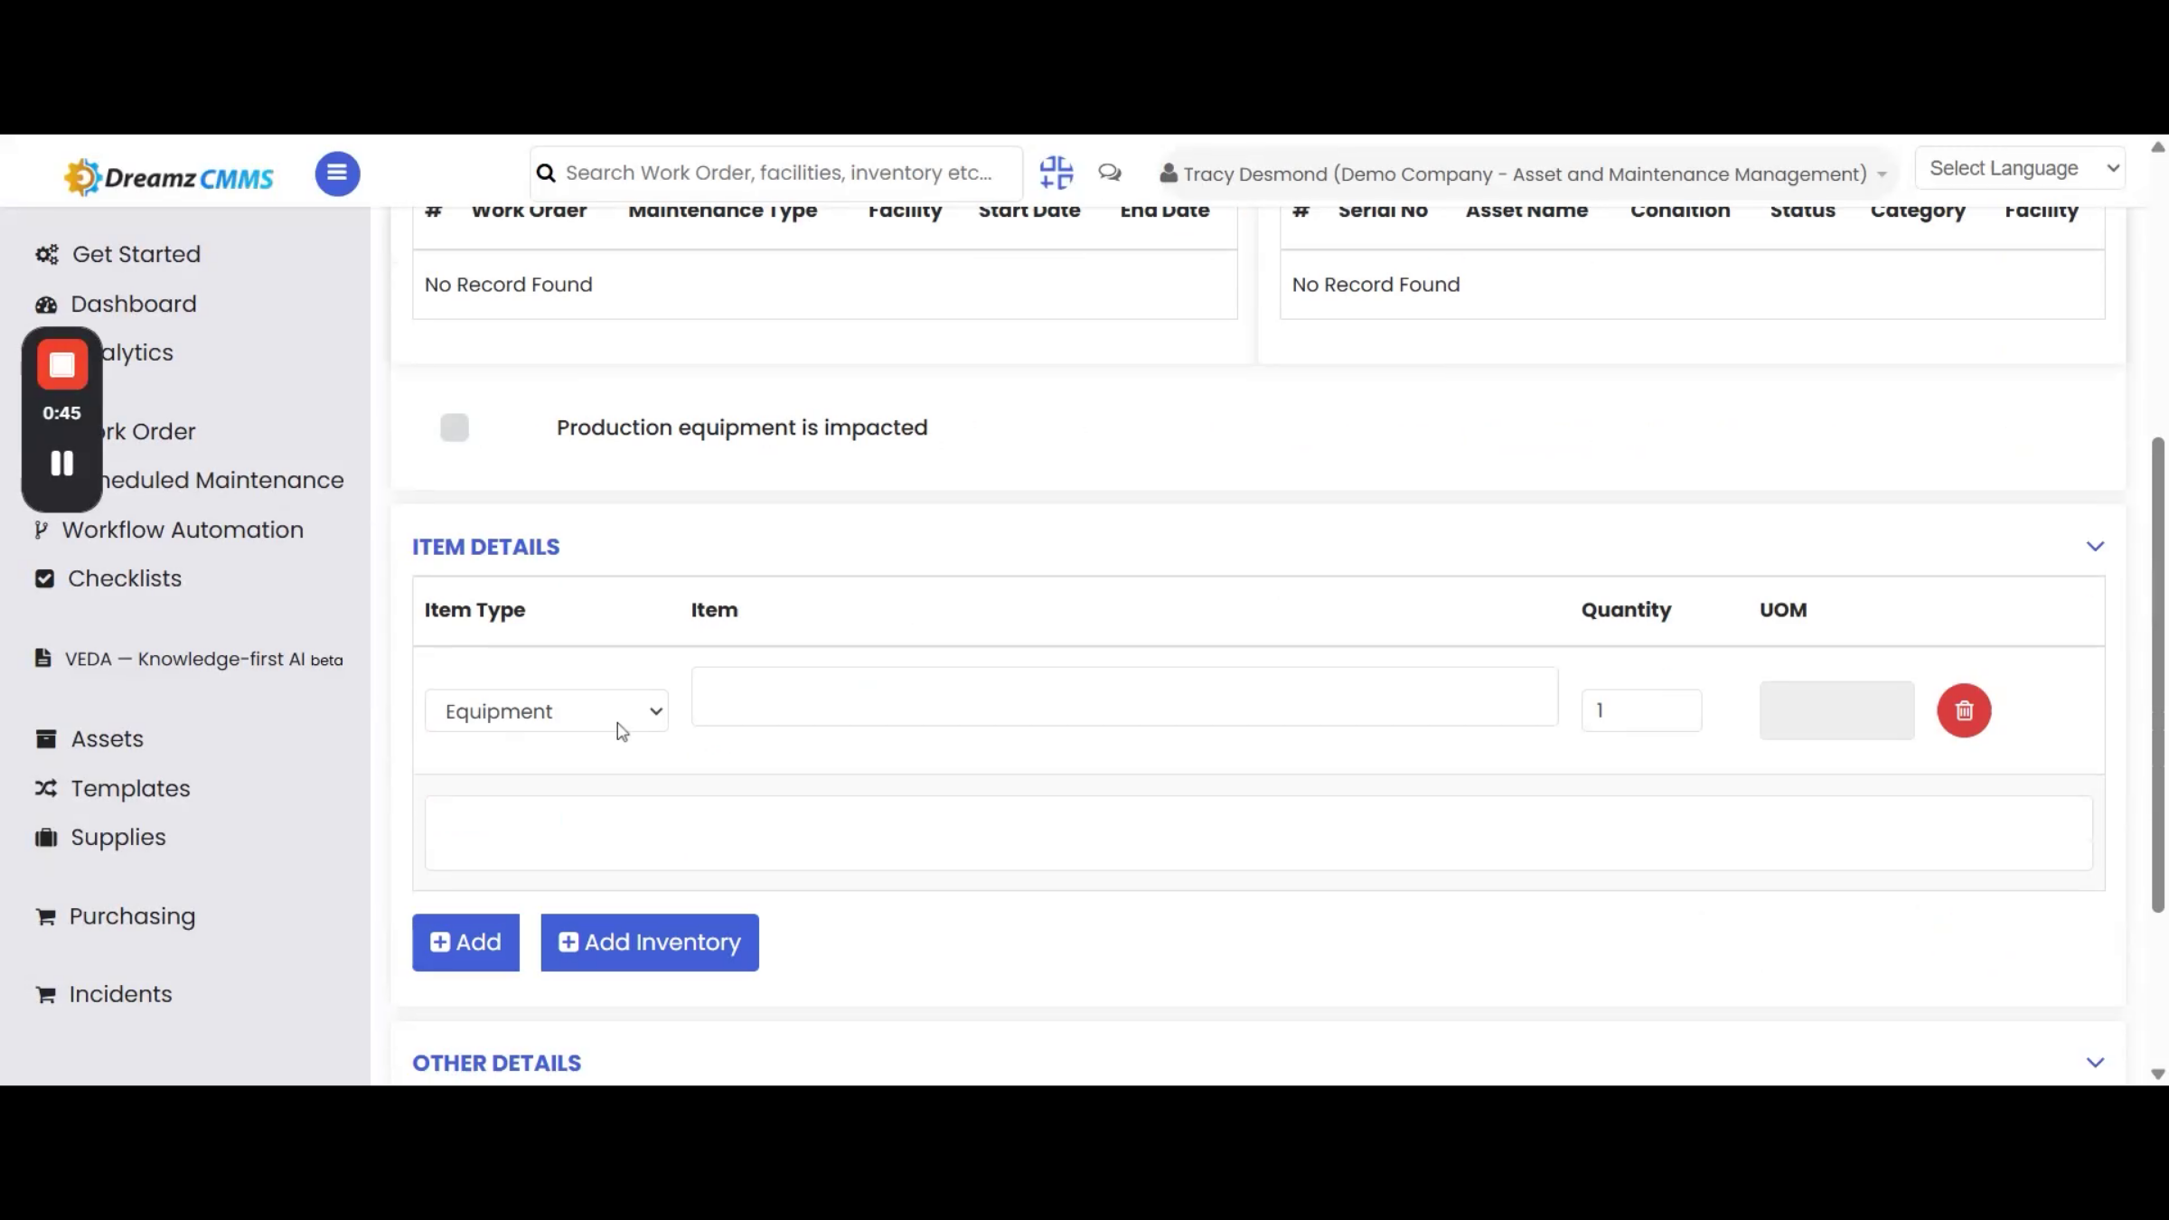This screenshot has height=1220, width=2169.
Task: Open VEDA Knowledge-first AI beta
Action: [204, 659]
